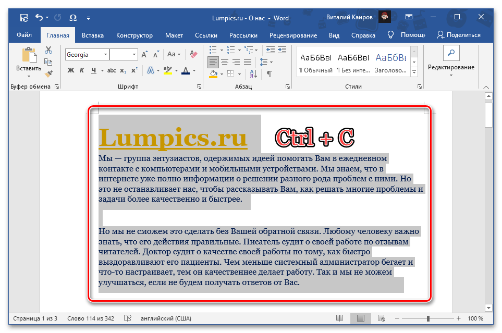Click the Поделиться share button
Image resolution: width=502 pixels, height=333 pixels.
point(458,35)
